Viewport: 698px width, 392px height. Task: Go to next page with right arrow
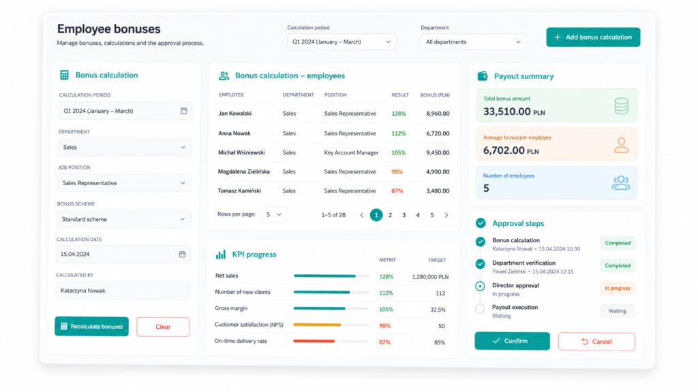click(446, 215)
